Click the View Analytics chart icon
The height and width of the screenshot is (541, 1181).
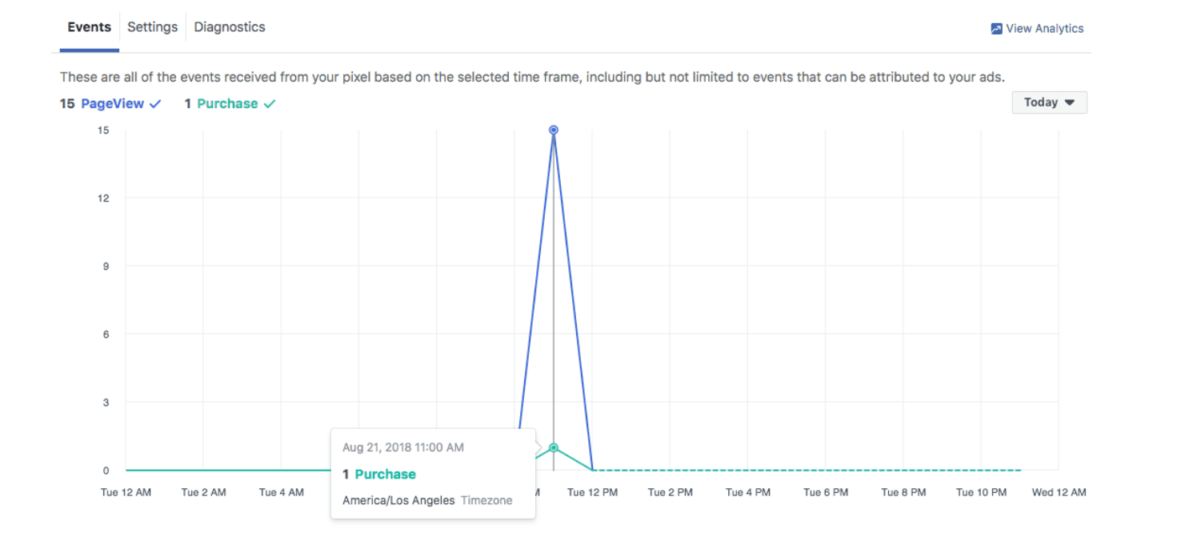(x=996, y=29)
